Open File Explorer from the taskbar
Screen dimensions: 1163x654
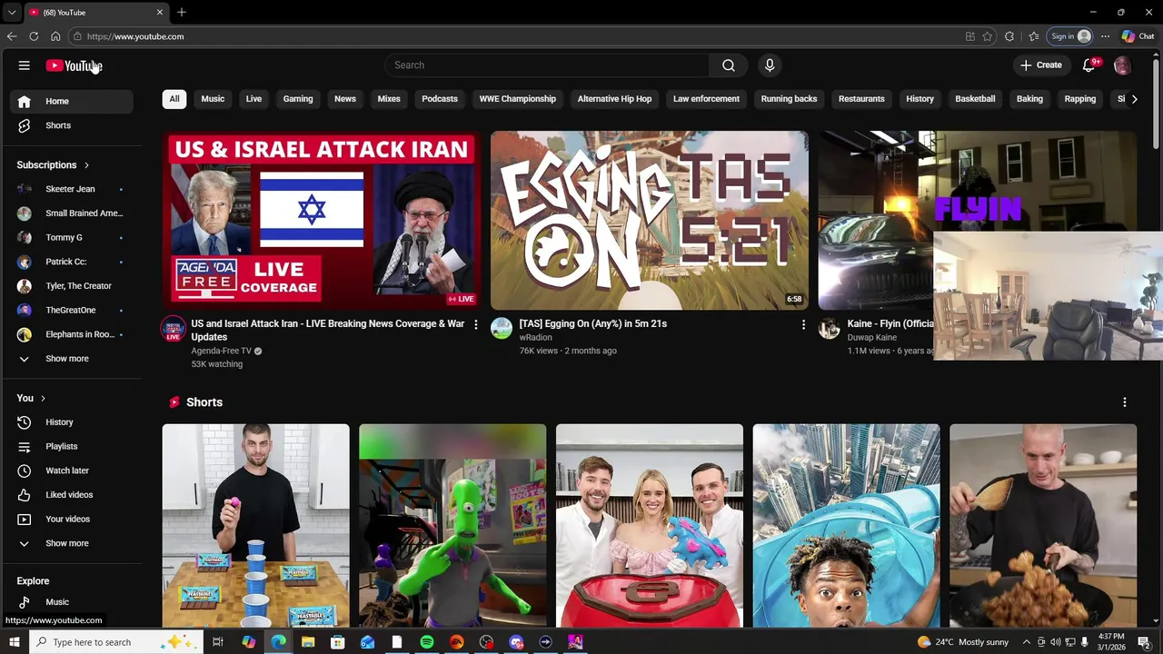(x=308, y=642)
